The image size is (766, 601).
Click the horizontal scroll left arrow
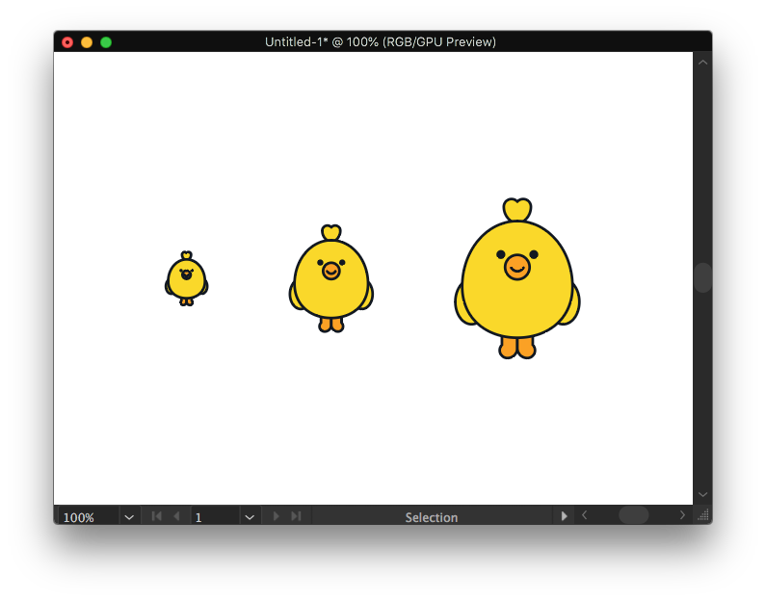point(584,515)
